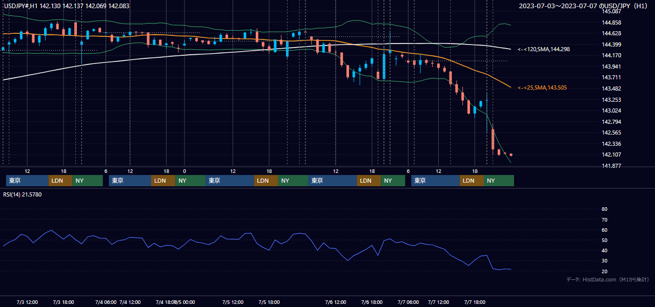Click the 2023-07-03~2023-07-07 USD/JPY chart title
The width and height of the screenshot is (655, 307).
tap(583, 6)
